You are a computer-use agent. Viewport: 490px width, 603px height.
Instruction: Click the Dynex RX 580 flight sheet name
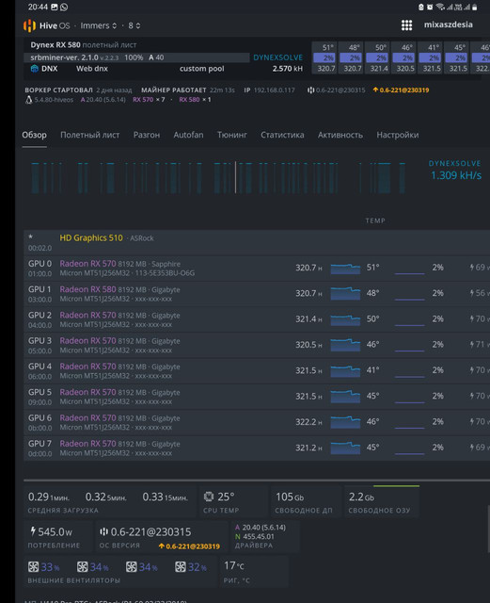point(55,45)
